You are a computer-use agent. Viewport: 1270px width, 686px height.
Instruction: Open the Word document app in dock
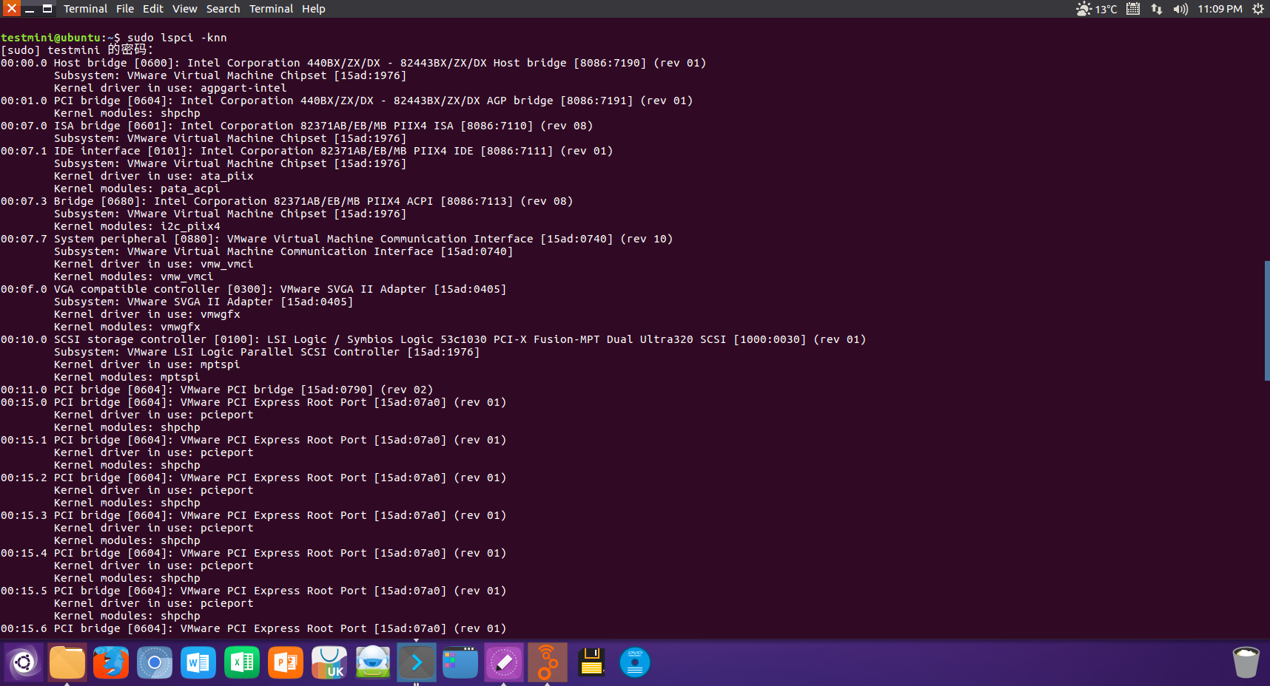198,662
